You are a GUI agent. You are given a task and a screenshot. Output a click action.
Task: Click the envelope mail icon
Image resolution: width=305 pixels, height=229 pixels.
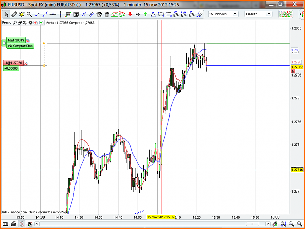pos(5,224)
